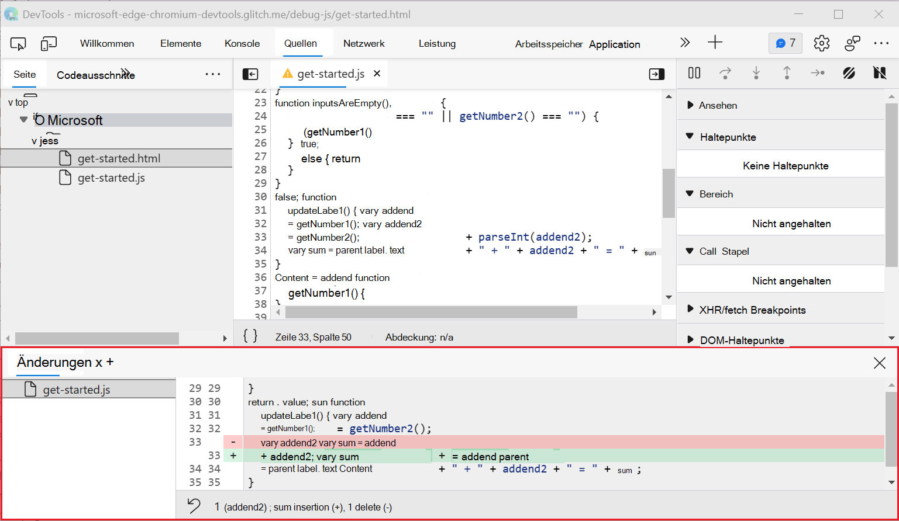Click the inspect element picker icon

point(18,44)
